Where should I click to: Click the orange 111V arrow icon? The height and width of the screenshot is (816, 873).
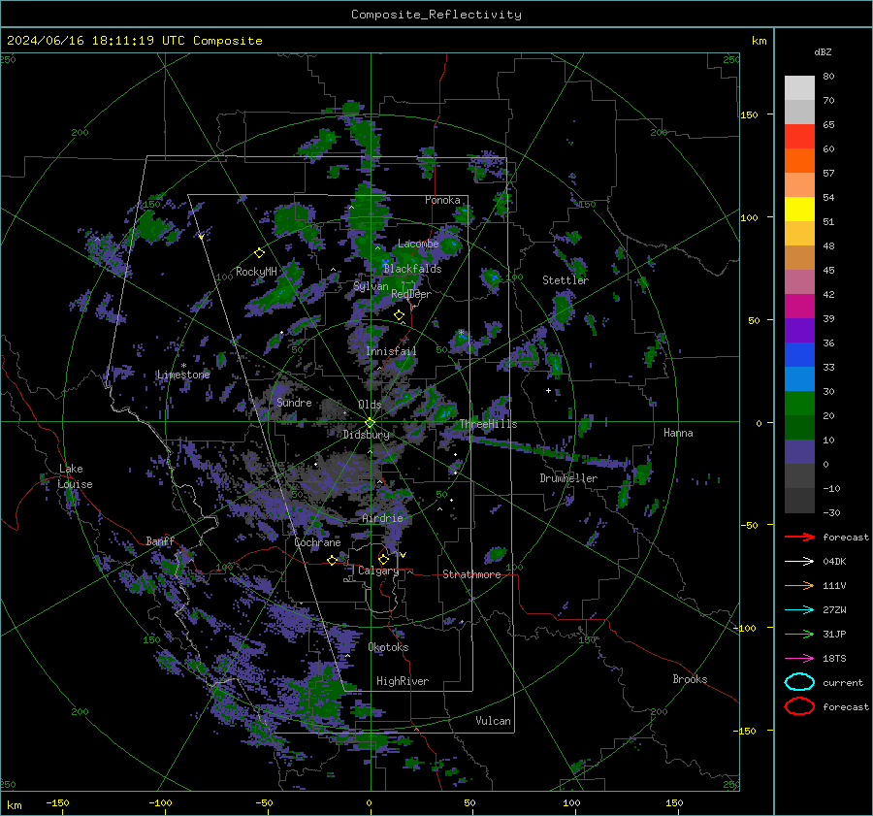pos(799,585)
